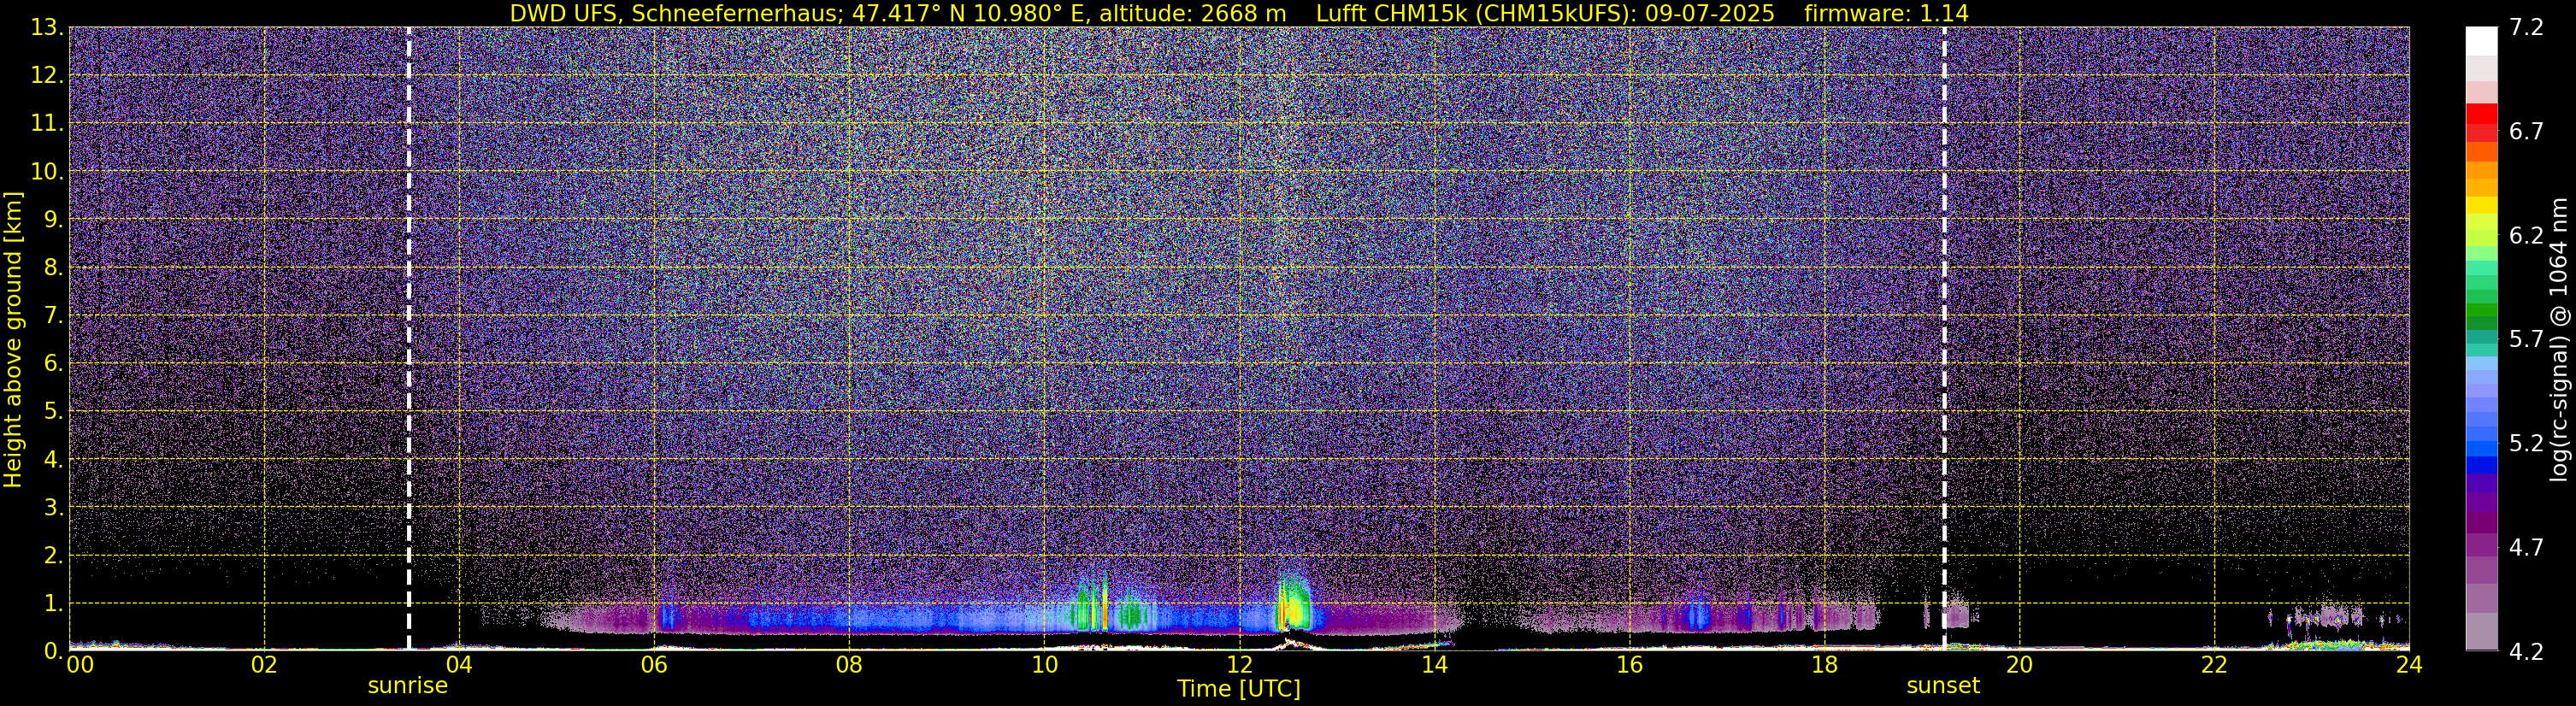Click the time tick label 24

click(2409, 665)
